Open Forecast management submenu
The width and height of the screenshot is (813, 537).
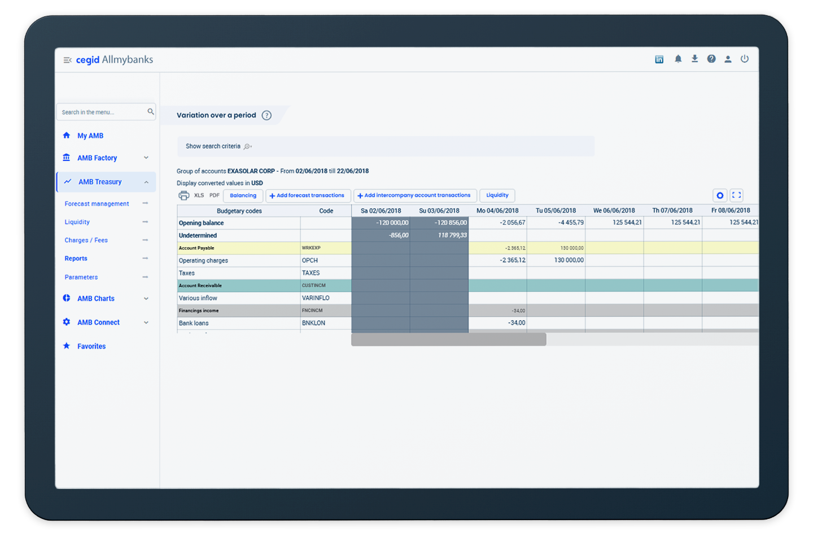(97, 204)
